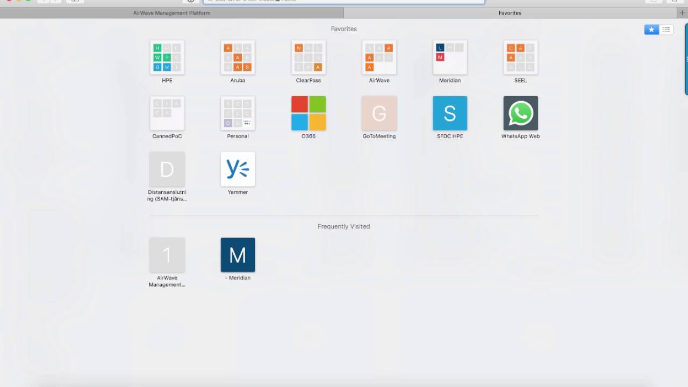
Task: Open the Personal favorites folder
Action: click(x=238, y=113)
